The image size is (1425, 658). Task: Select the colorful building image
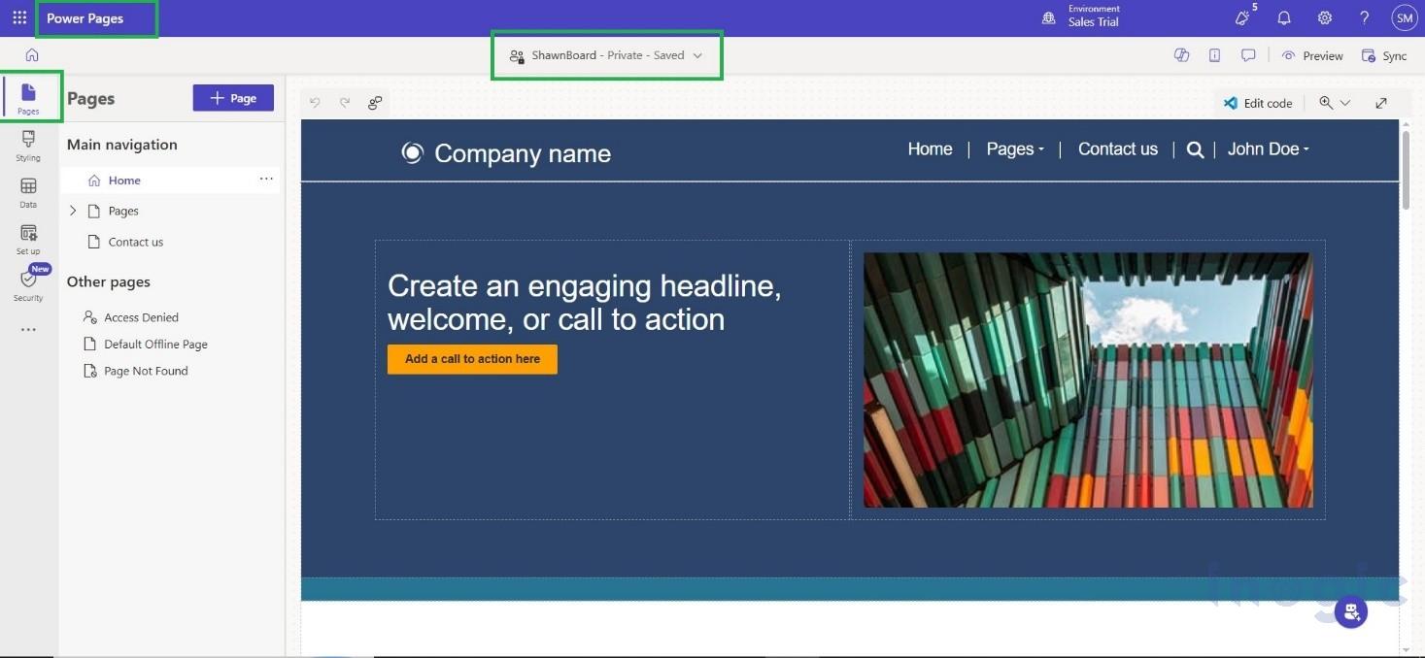click(x=1088, y=380)
